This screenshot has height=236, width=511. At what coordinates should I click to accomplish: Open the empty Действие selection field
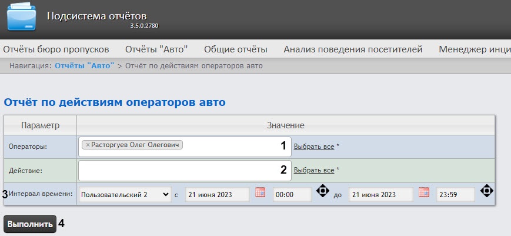(176, 171)
